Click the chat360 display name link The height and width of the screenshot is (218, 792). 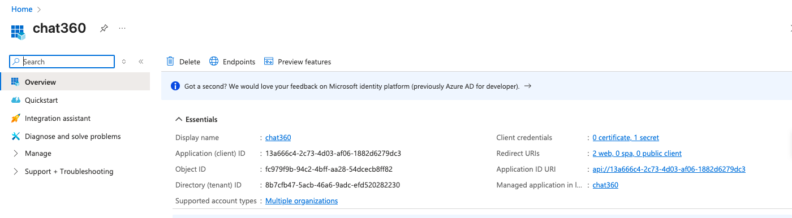[x=278, y=138]
